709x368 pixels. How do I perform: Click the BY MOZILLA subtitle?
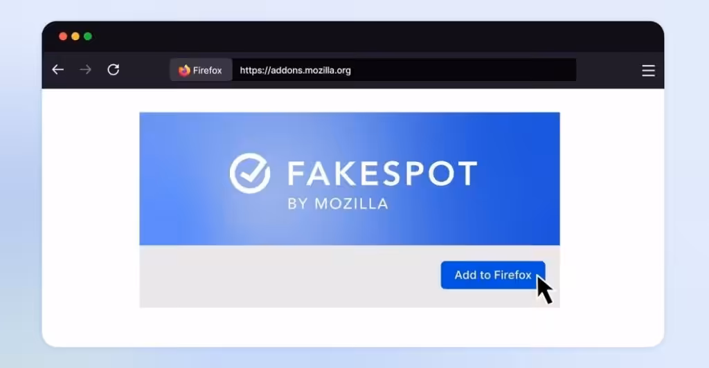(x=338, y=203)
